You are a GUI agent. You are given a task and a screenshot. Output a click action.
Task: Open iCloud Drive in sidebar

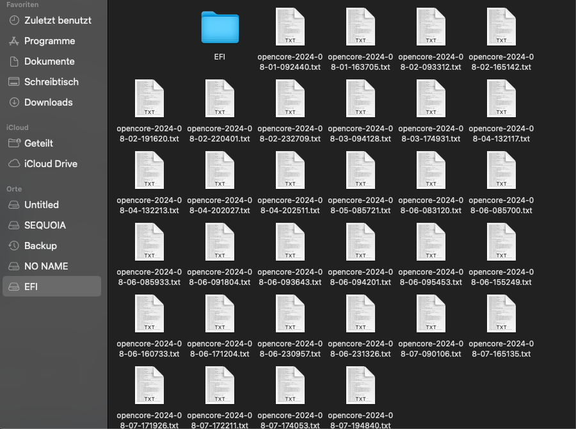click(52, 163)
